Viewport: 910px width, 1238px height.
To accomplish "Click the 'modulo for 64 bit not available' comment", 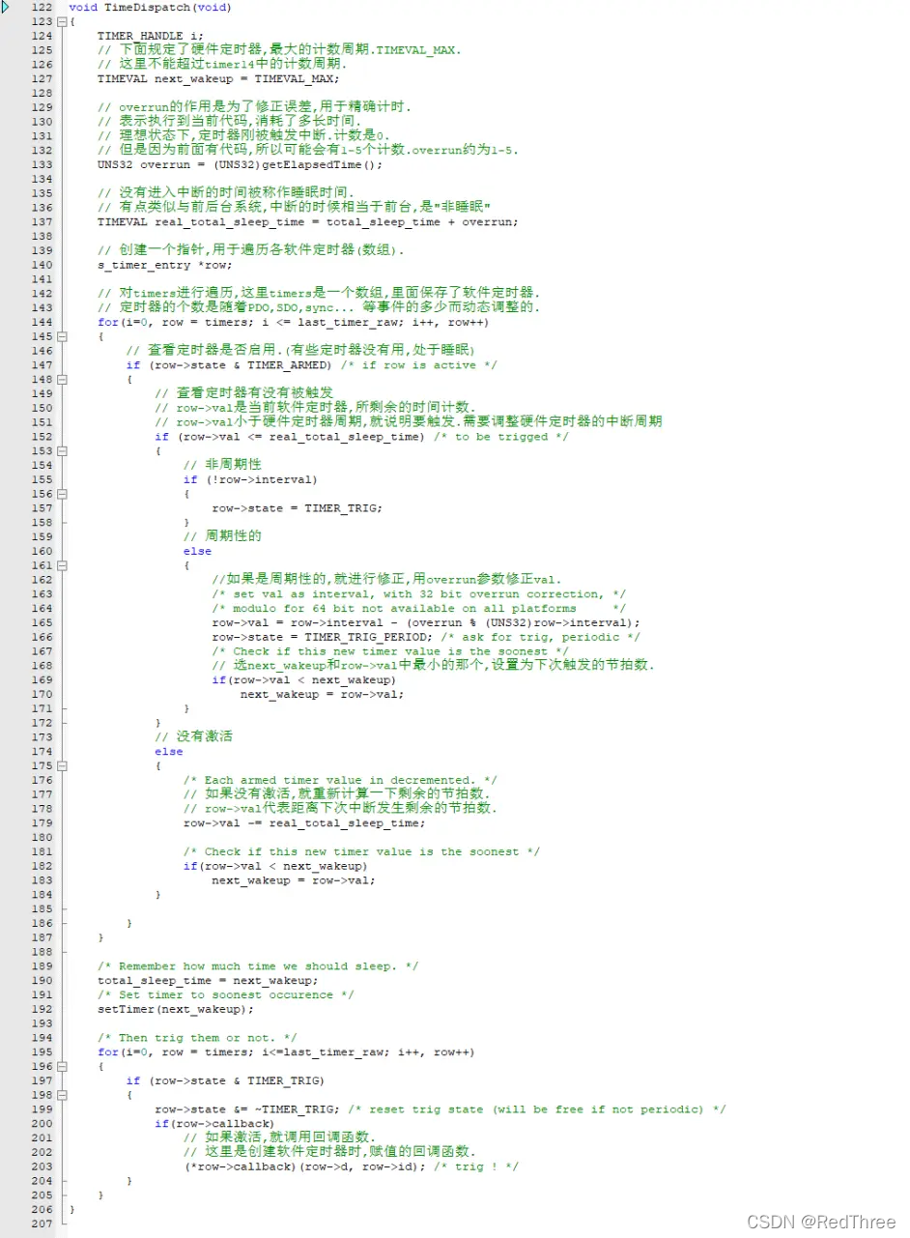I will (x=418, y=608).
